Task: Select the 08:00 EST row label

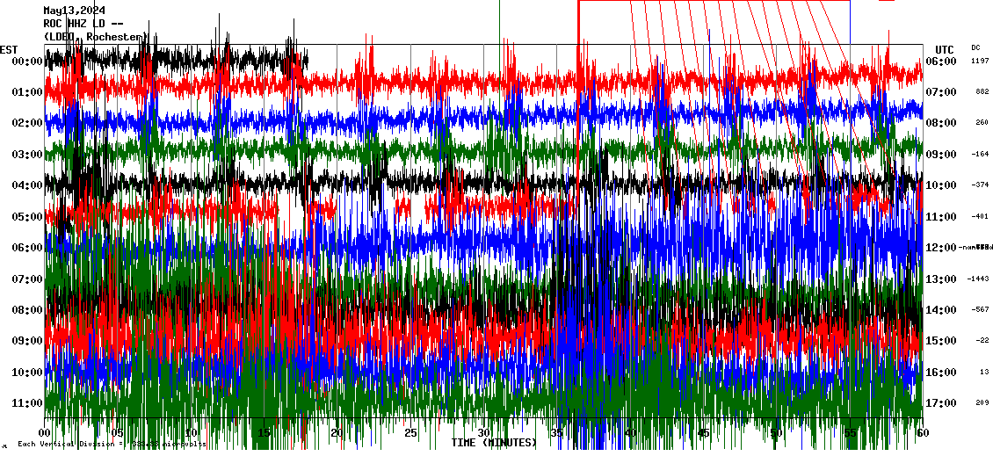Action: tap(28, 310)
